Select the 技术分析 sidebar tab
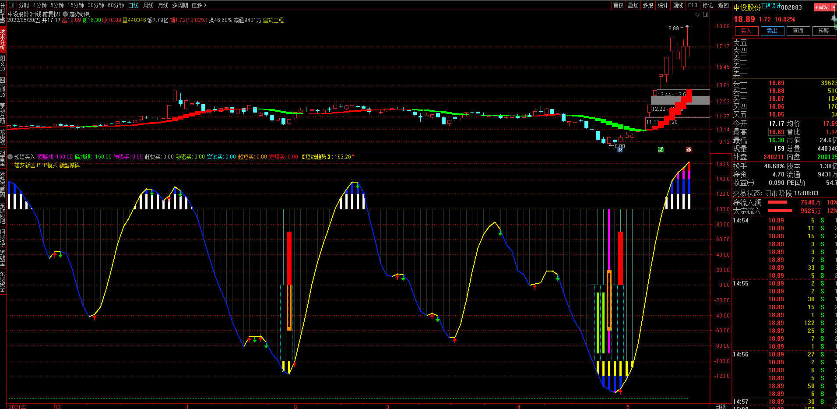The height and width of the screenshot is (409, 837). click(x=3, y=40)
